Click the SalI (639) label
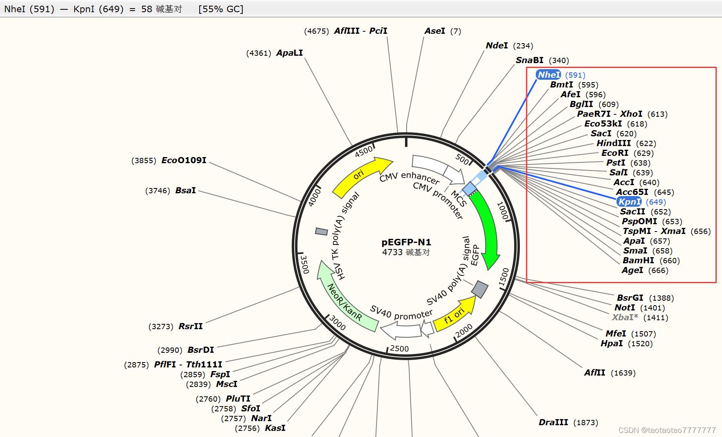The width and height of the screenshot is (722, 437). (631, 173)
